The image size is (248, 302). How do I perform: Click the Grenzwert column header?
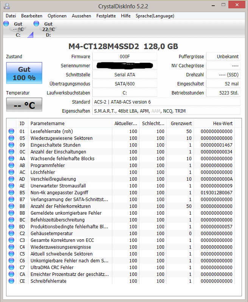pyautogui.click(x=180, y=123)
